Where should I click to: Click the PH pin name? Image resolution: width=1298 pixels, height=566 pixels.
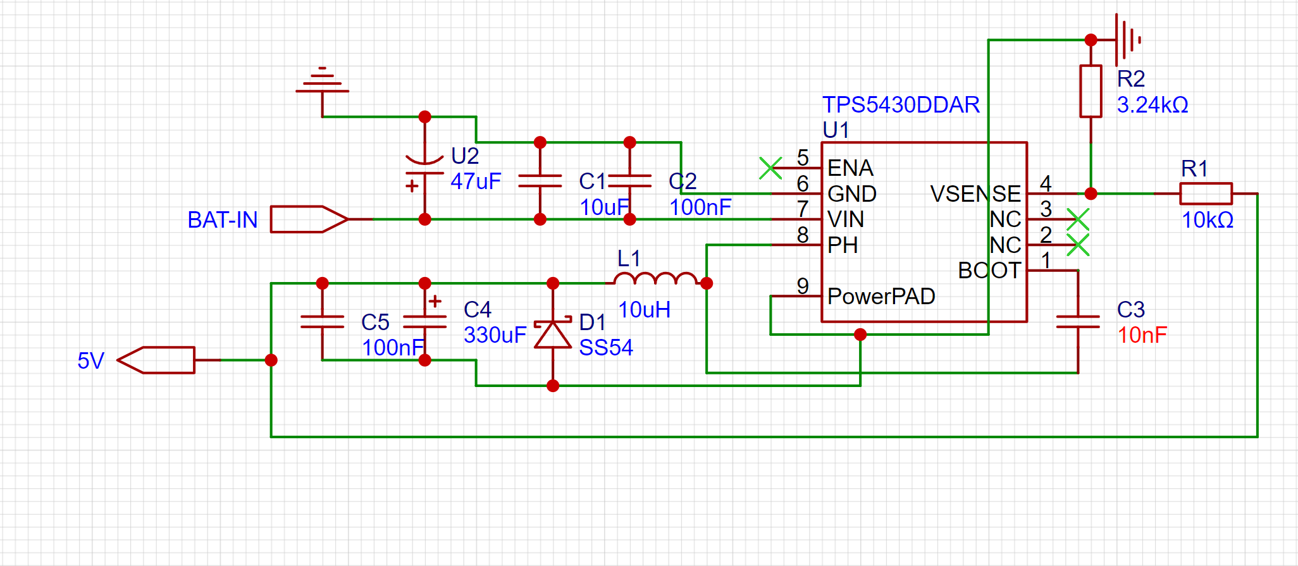(843, 245)
